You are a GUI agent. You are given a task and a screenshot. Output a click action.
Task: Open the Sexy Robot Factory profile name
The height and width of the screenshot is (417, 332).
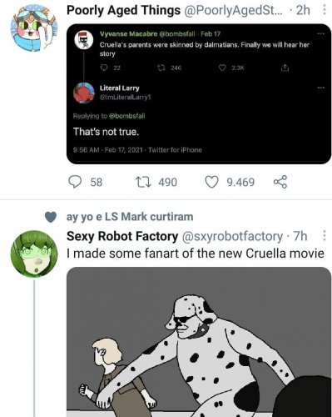click(x=122, y=236)
